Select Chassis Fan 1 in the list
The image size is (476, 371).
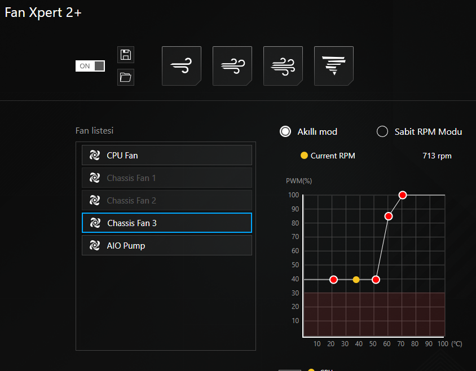[x=167, y=178]
